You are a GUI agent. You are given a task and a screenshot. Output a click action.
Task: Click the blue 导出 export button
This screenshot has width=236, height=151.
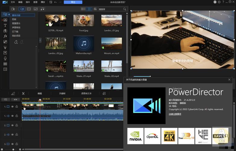pyautogui.click(x=73, y=2)
